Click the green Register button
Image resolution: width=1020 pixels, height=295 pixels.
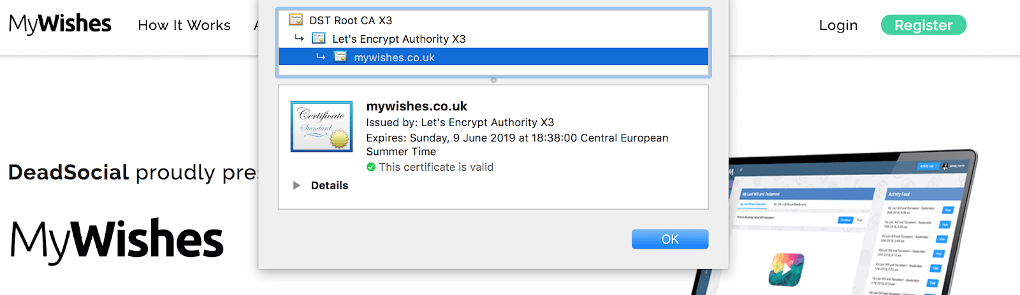924,25
